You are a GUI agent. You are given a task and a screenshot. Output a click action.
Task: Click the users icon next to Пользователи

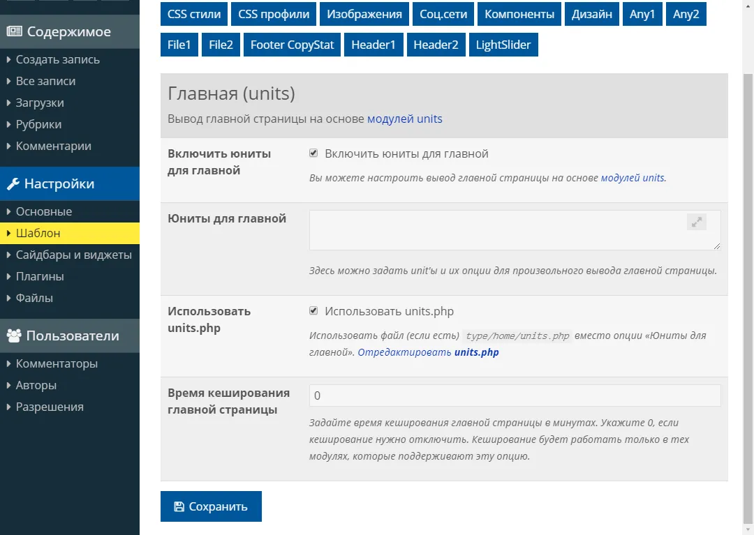pyautogui.click(x=13, y=336)
